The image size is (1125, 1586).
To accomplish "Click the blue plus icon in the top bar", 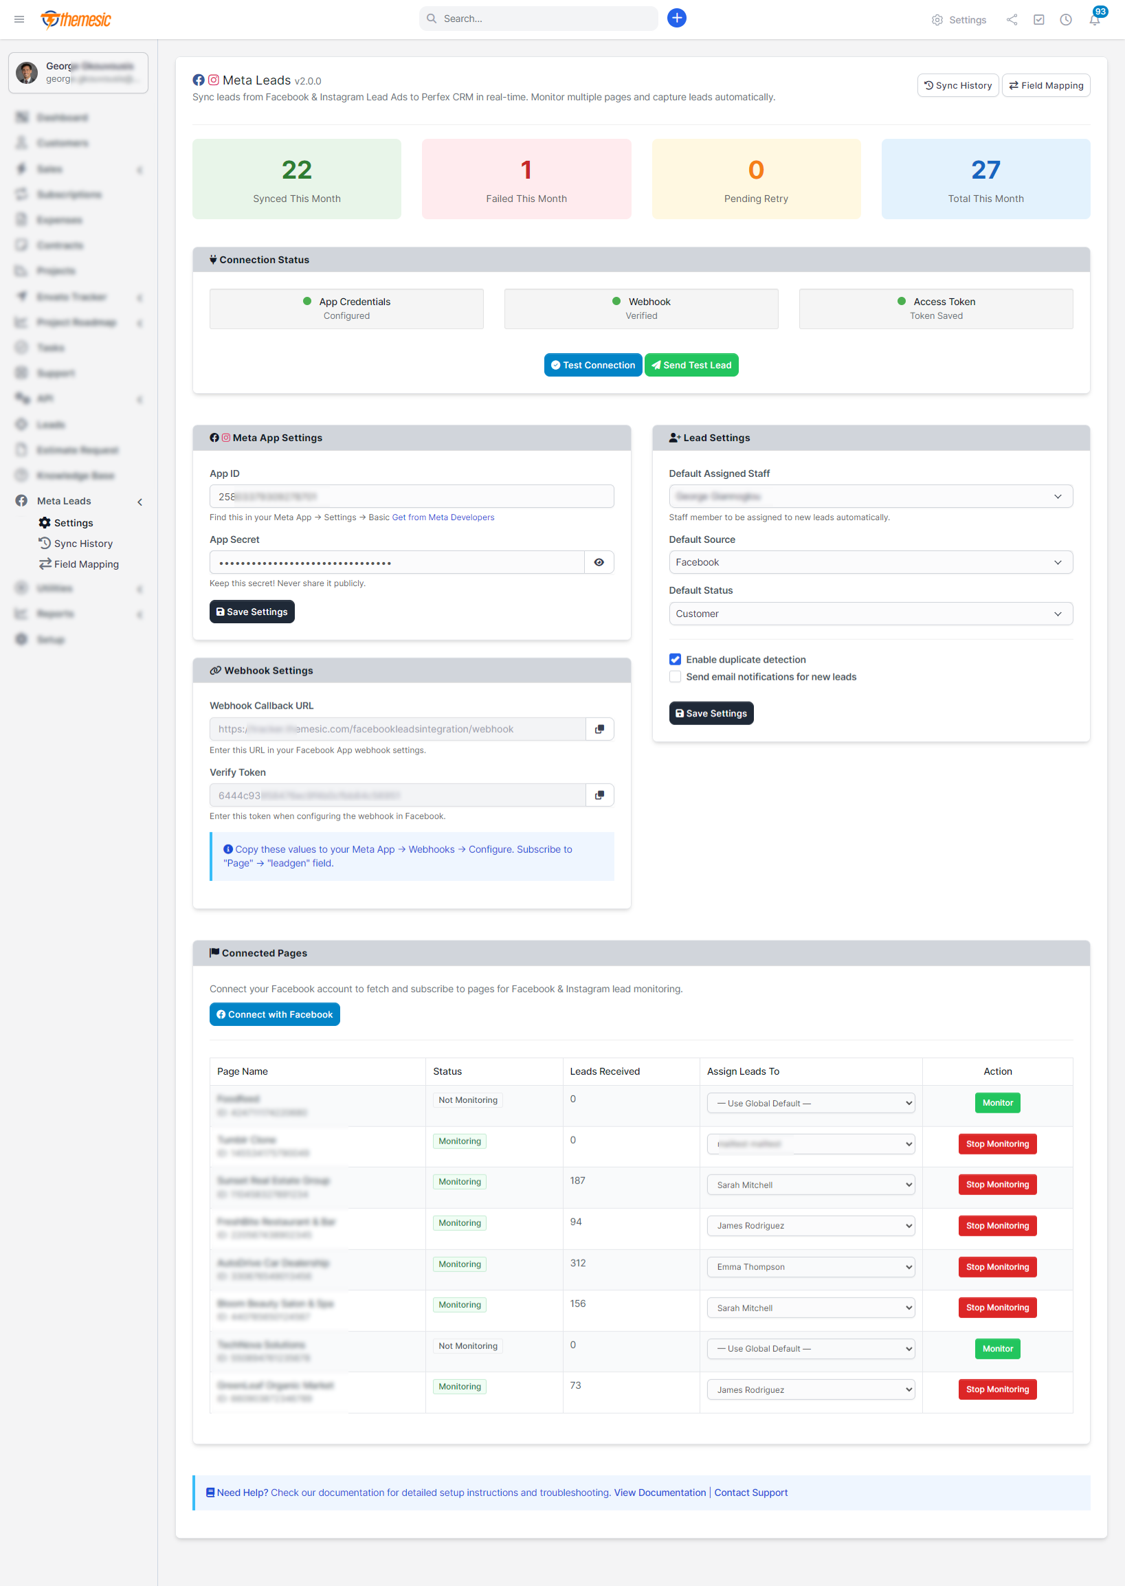I will [676, 17].
